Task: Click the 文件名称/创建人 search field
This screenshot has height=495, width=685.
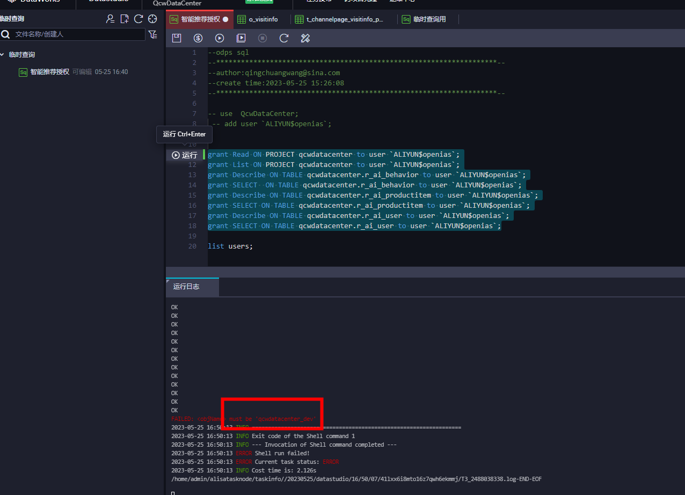Action: (x=79, y=34)
